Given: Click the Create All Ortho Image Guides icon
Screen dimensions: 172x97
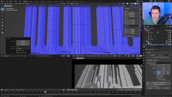Looking at the screenshot, I should pos(147,83).
